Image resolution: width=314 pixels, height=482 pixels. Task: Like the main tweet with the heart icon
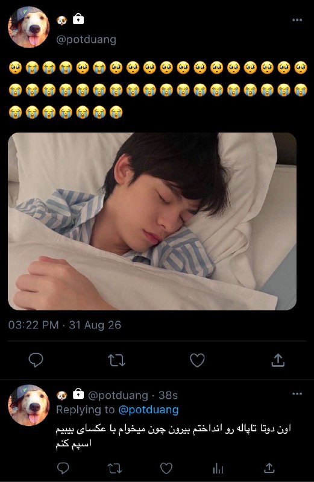point(197,360)
